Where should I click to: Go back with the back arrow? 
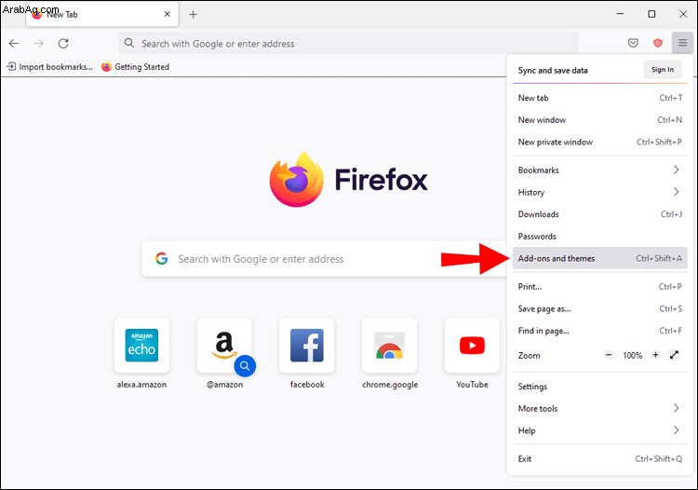14,43
